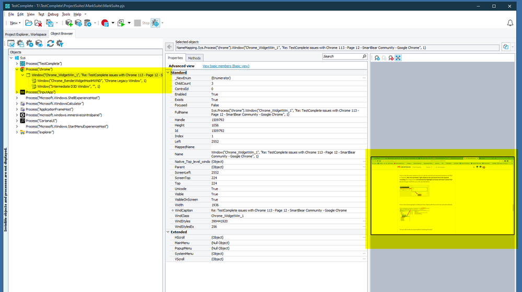Click the notifications bell icon
This screenshot has width=522, height=292.
click(x=510, y=23)
